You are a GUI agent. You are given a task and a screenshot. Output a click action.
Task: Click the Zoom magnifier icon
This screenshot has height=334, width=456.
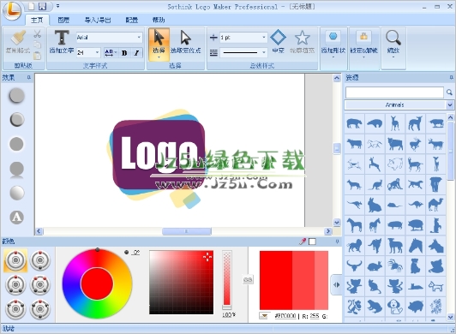tap(393, 38)
